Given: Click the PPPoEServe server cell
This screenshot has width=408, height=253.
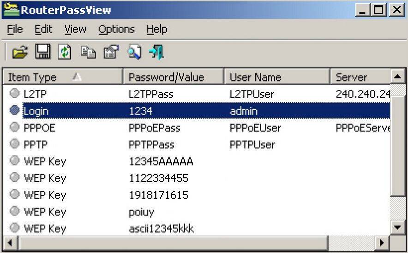Looking at the screenshot, I should pyautogui.click(x=363, y=128).
